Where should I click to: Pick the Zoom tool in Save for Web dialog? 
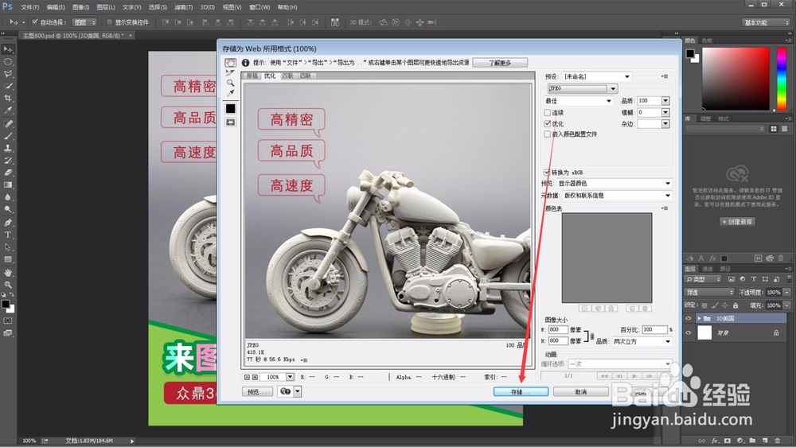(x=231, y=83)
